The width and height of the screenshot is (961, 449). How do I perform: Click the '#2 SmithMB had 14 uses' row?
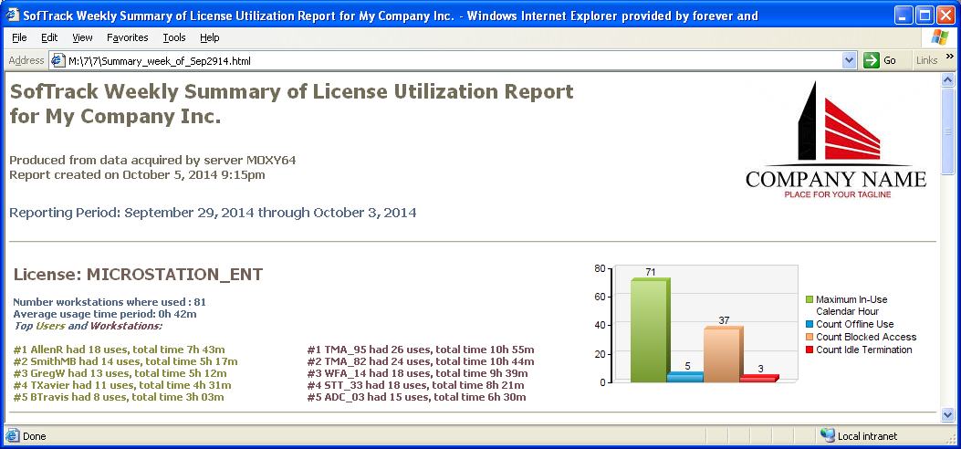coord(126,361)
